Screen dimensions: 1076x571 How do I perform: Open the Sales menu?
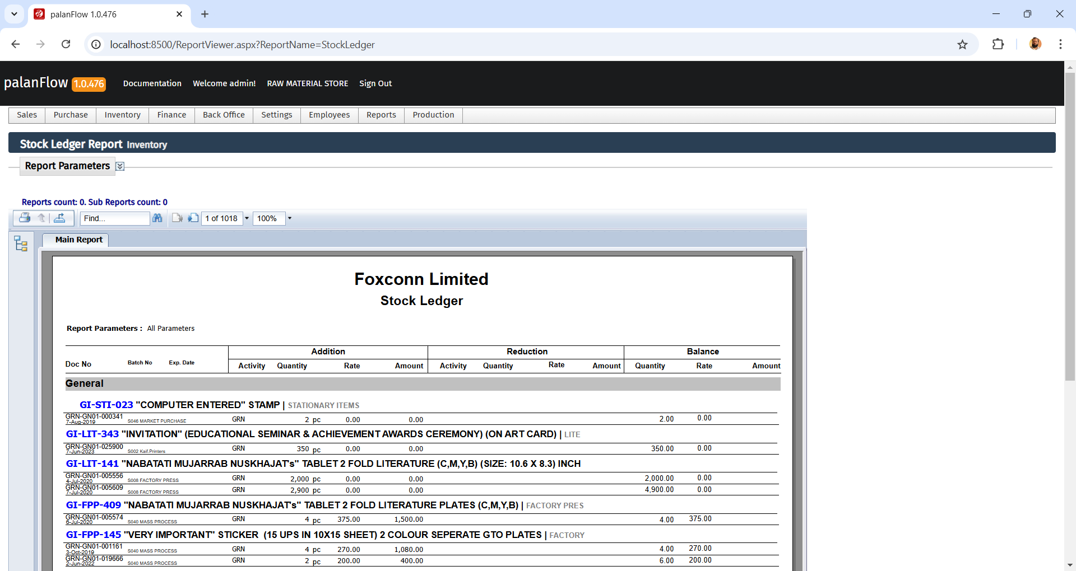click(27, 115)
